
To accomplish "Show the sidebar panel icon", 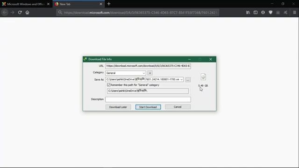I will click(256, 13).
